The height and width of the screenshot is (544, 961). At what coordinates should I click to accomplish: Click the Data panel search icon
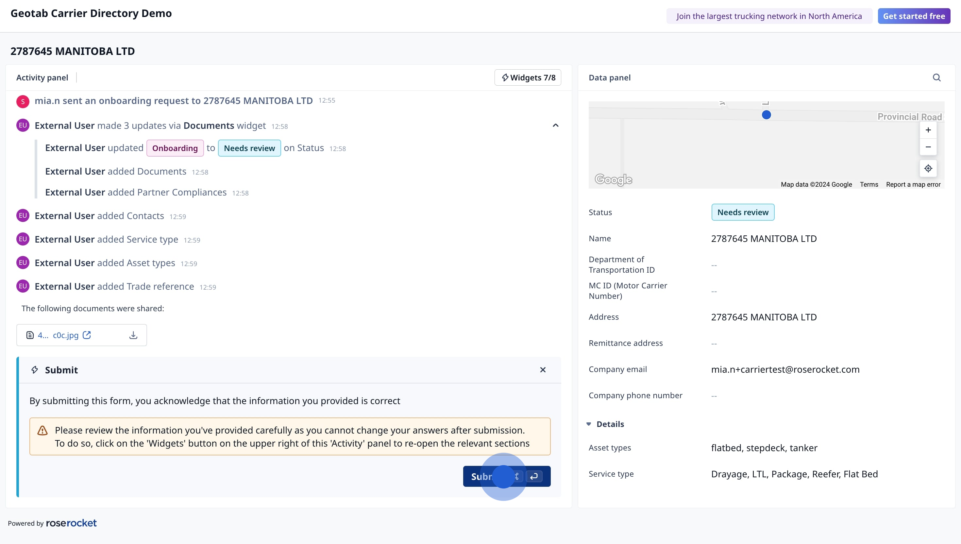936,77
